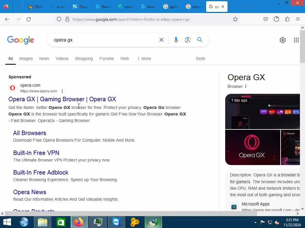Open more options beside Browser label
Image resolution: width=305 pixels, height=228 pixels.
[246, 86]
